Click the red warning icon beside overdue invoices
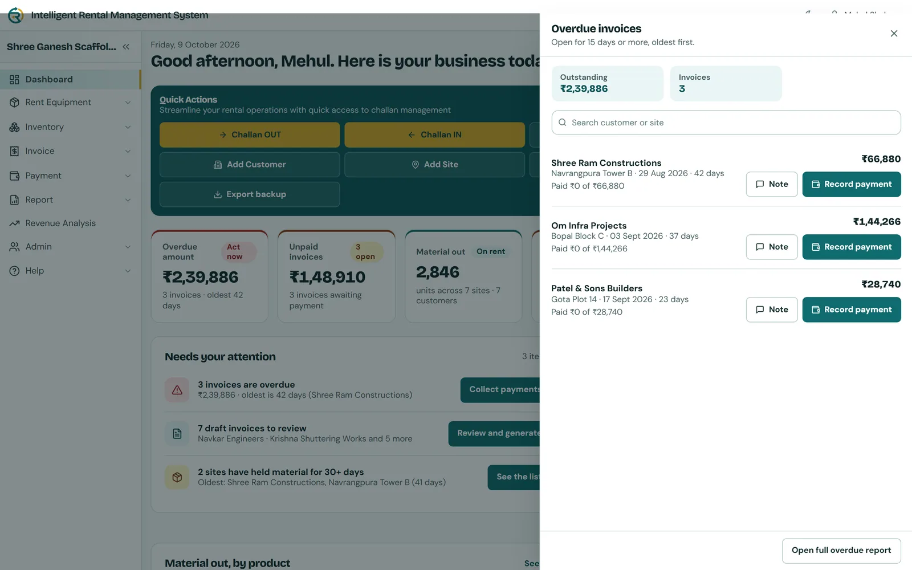This screenshot has height=570, width=912. 177,390
